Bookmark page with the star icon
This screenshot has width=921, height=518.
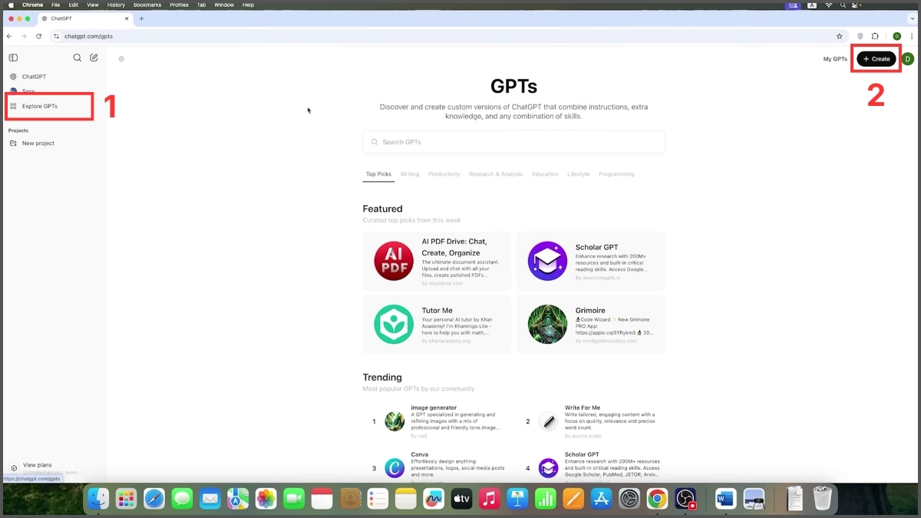tap(839, 36)
